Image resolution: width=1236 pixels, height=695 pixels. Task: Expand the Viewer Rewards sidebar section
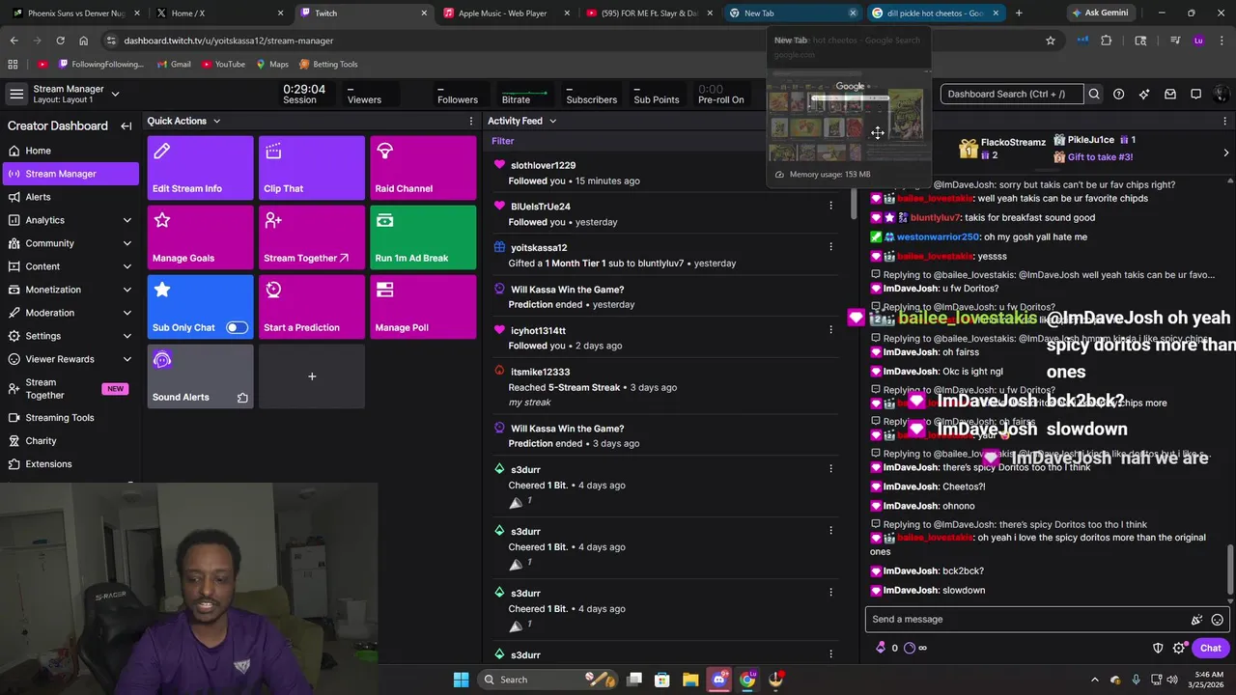(x=127, y=359)
